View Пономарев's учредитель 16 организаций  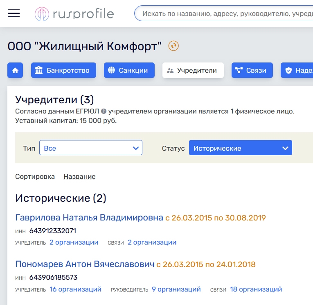(x=75, y=289)
